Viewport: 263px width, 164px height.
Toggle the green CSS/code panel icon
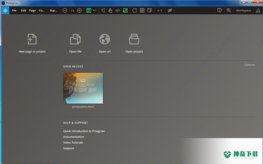coord(125,11)
